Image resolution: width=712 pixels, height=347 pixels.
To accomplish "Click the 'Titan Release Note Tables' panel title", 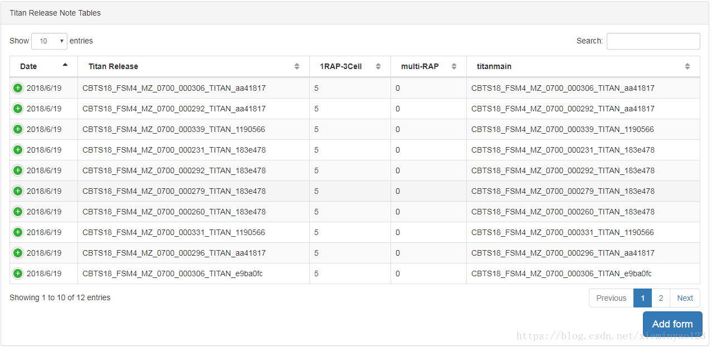I will (55, 13).
